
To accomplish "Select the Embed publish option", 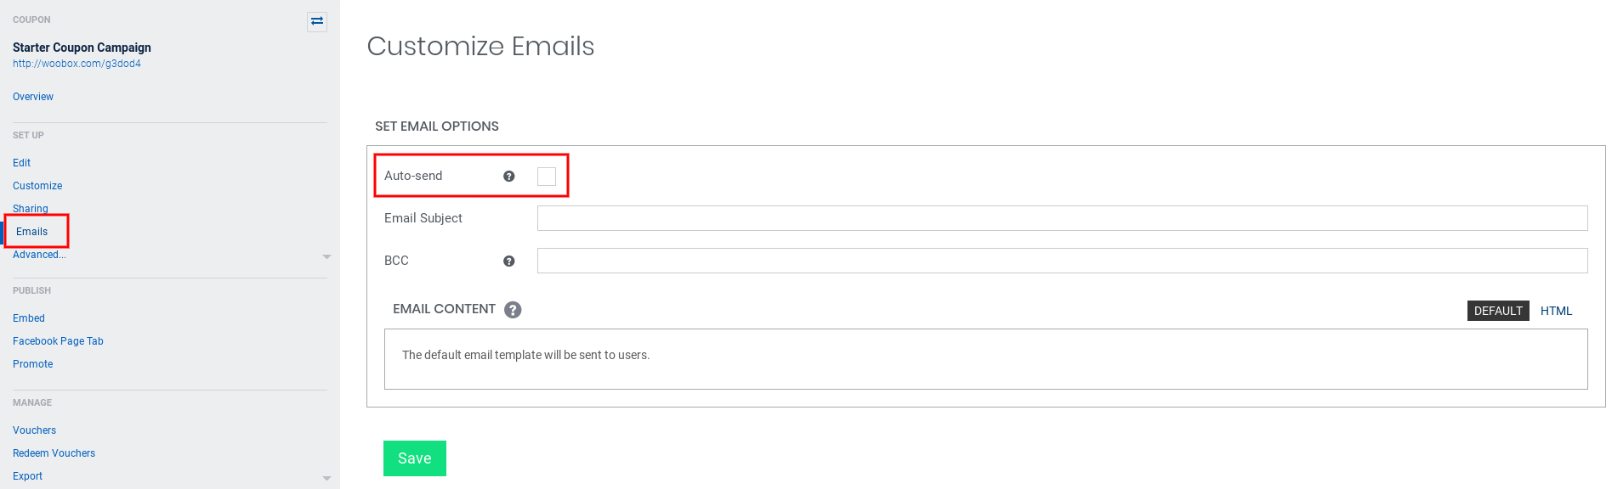I will (29, 318).
